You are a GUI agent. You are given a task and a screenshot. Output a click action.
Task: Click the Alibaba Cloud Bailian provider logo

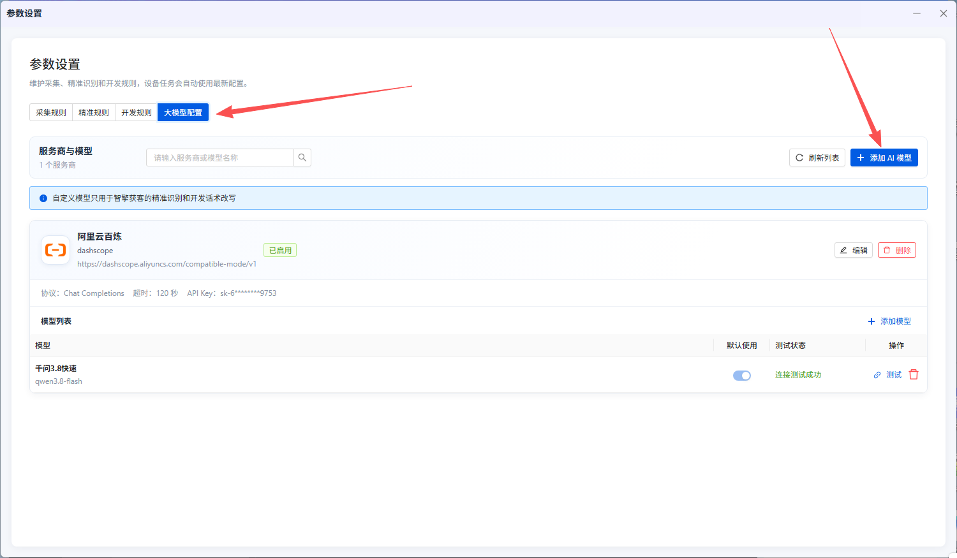pos(56,250)
